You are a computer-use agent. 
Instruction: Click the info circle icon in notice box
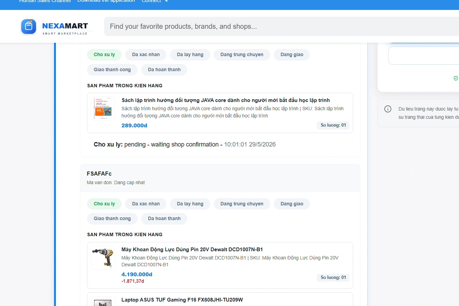tap(388, 109)
